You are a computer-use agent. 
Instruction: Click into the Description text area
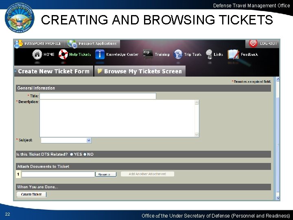pyautogui.click(x=117, y=119)
